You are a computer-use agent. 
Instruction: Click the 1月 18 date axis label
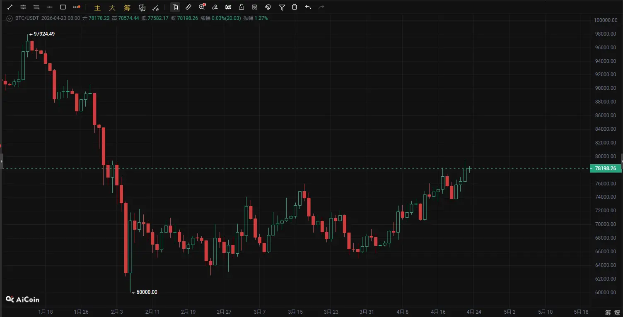45,312
